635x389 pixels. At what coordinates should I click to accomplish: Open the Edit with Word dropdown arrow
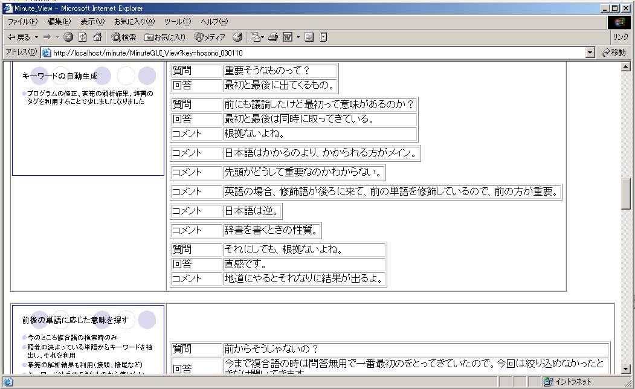tap(298, 37)
